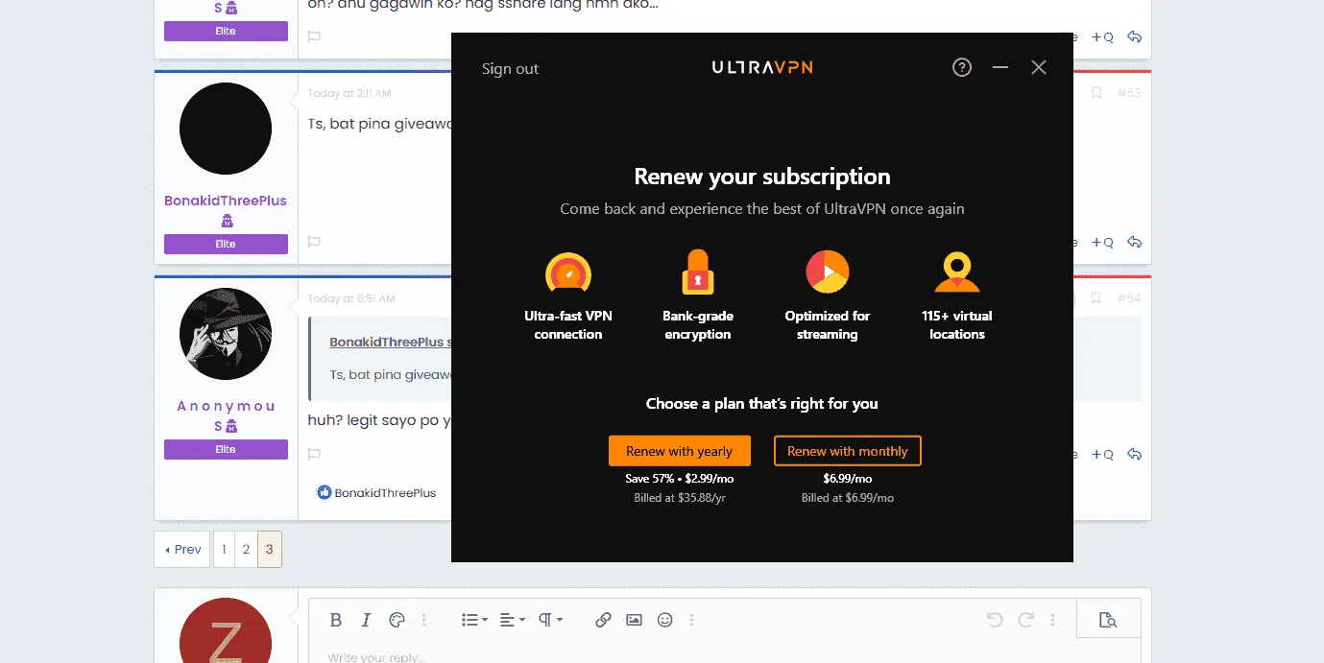
Task: Report the post above #53 with flag
Action: click(314, 36)
